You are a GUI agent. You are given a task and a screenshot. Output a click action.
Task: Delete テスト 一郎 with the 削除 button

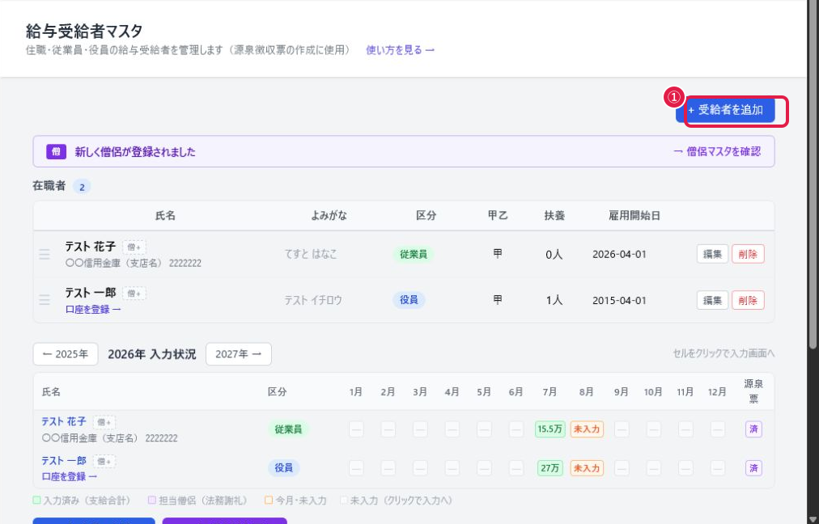[x=748, y=300]
